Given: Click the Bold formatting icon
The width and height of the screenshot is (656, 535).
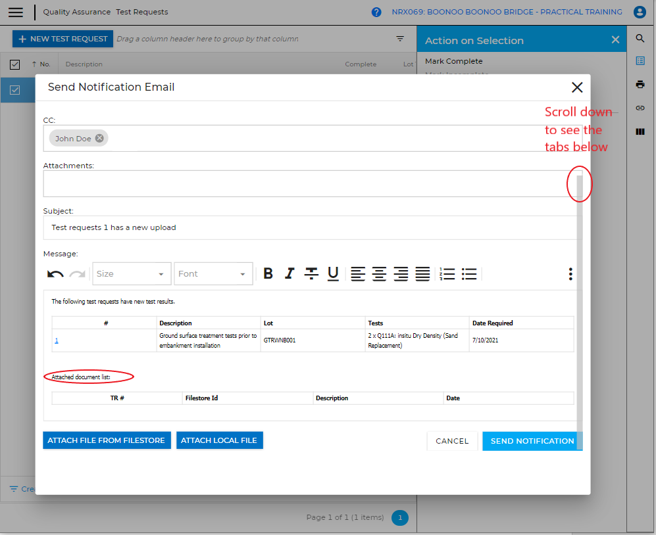Looking at the screenshot, I should point(268,274).
